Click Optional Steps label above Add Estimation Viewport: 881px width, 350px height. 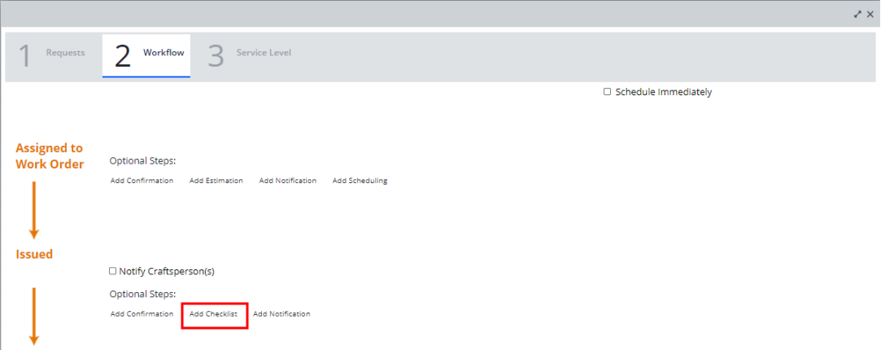pos(142,161)
